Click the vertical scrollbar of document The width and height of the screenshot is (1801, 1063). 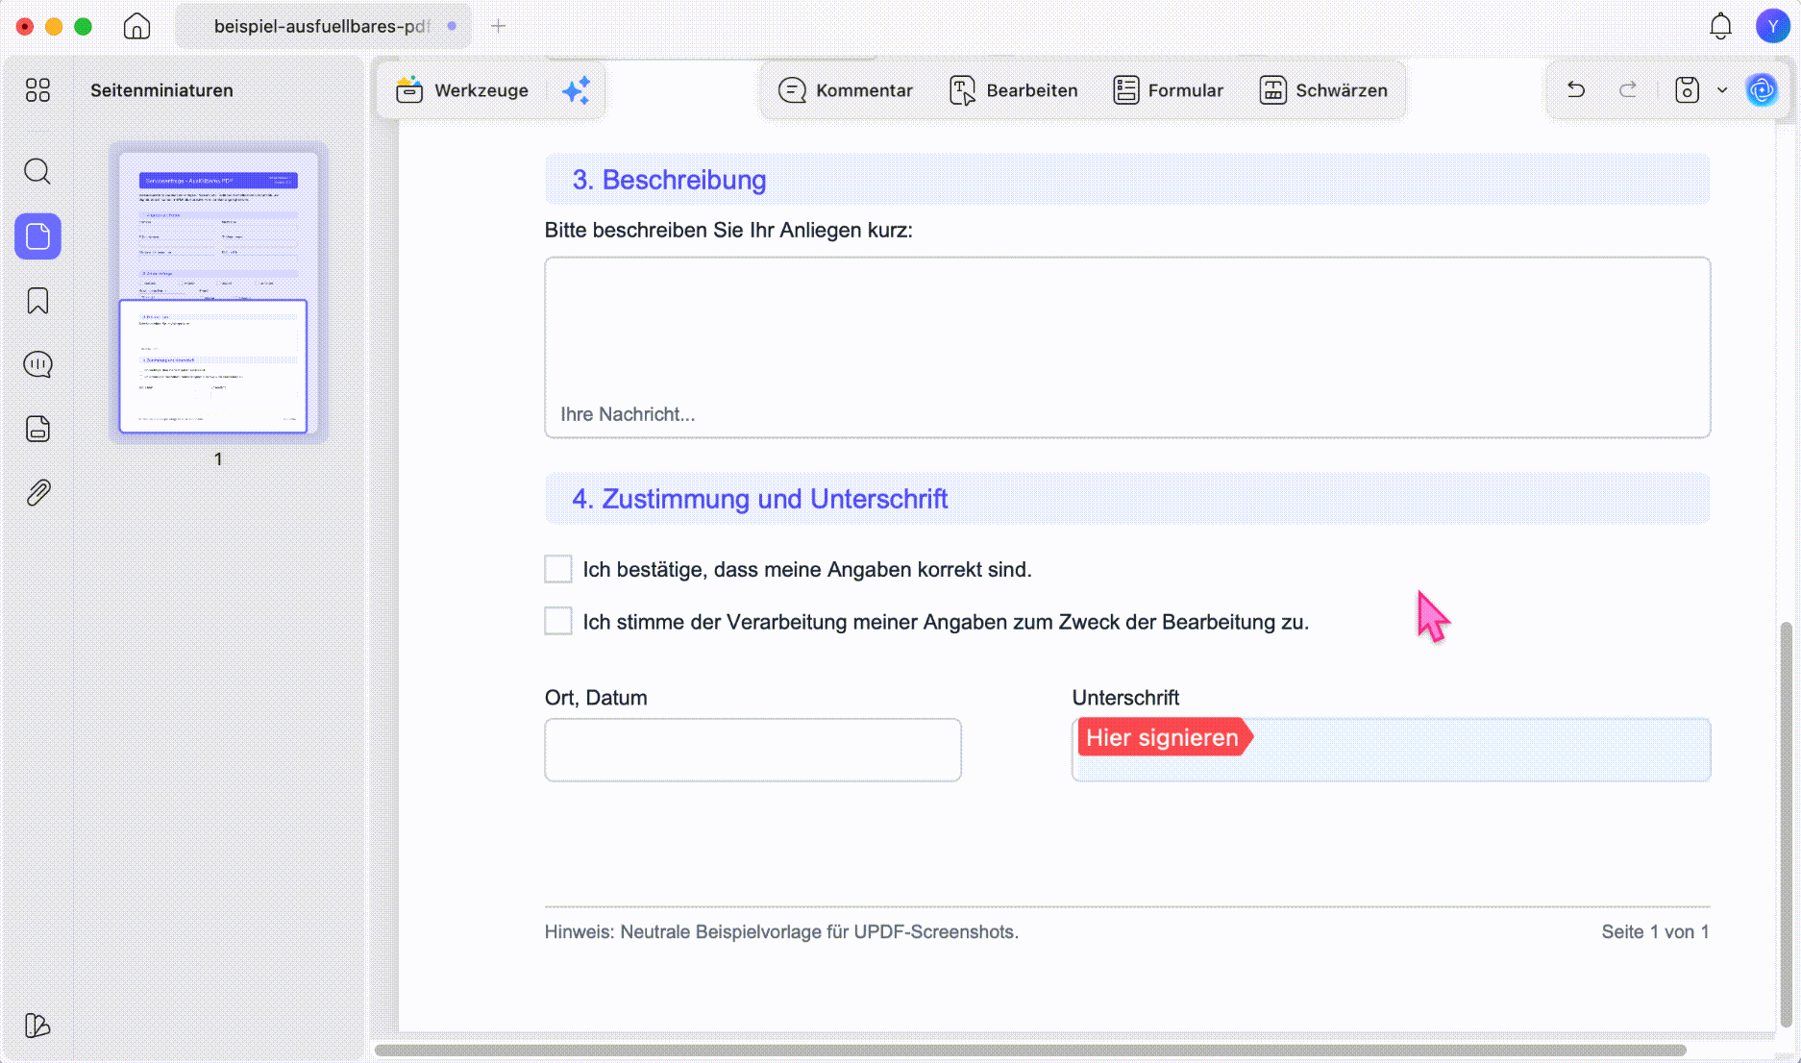(x=1786, y=823)
